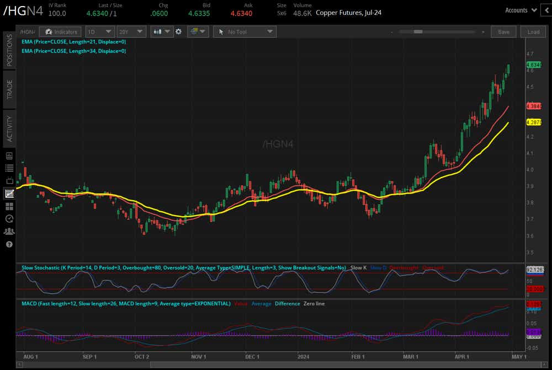Screen dimensions: 552x370
Task: Click the TV media icon in sidebar
Action: point(9,181)
